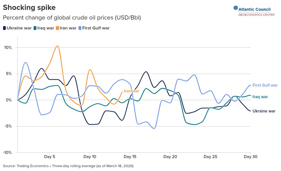Image resolution: width=281 pixels, height=171 pixels.
Task: Click the Iraq war legend color swatch
Action: pos(35,28)
